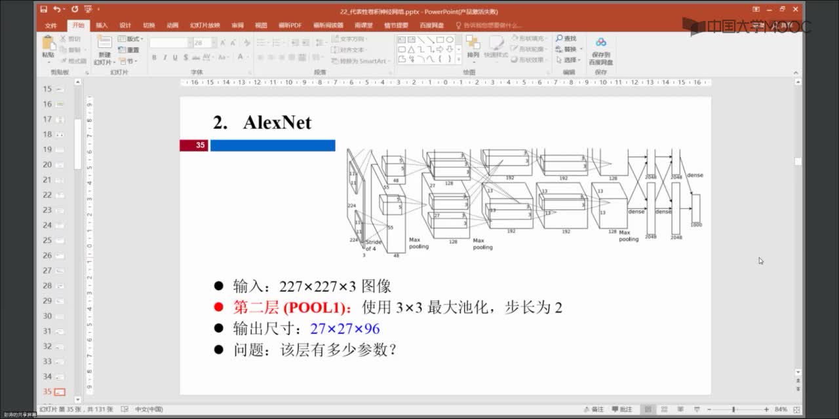Switch to Design (设计) tab

125,25
